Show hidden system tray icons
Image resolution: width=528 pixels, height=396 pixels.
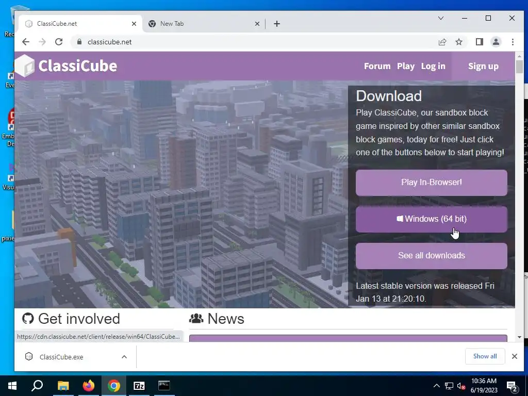(436, 386)
